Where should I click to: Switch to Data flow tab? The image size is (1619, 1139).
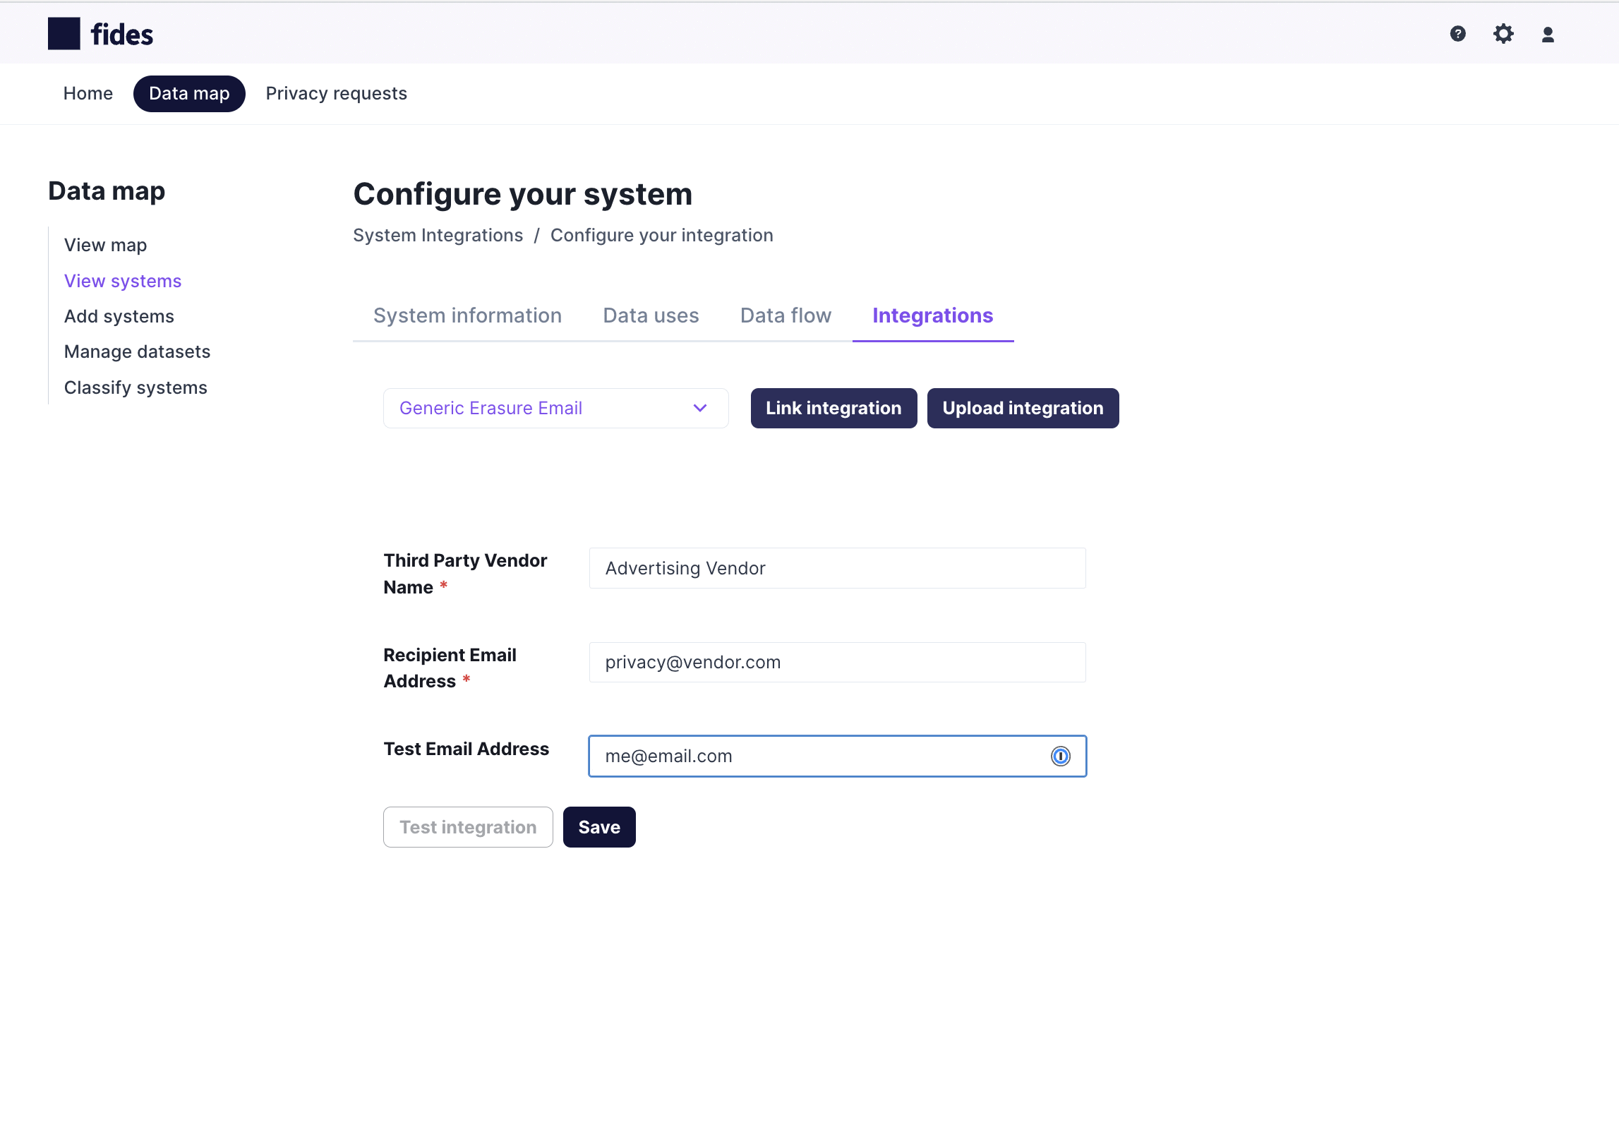786,315
